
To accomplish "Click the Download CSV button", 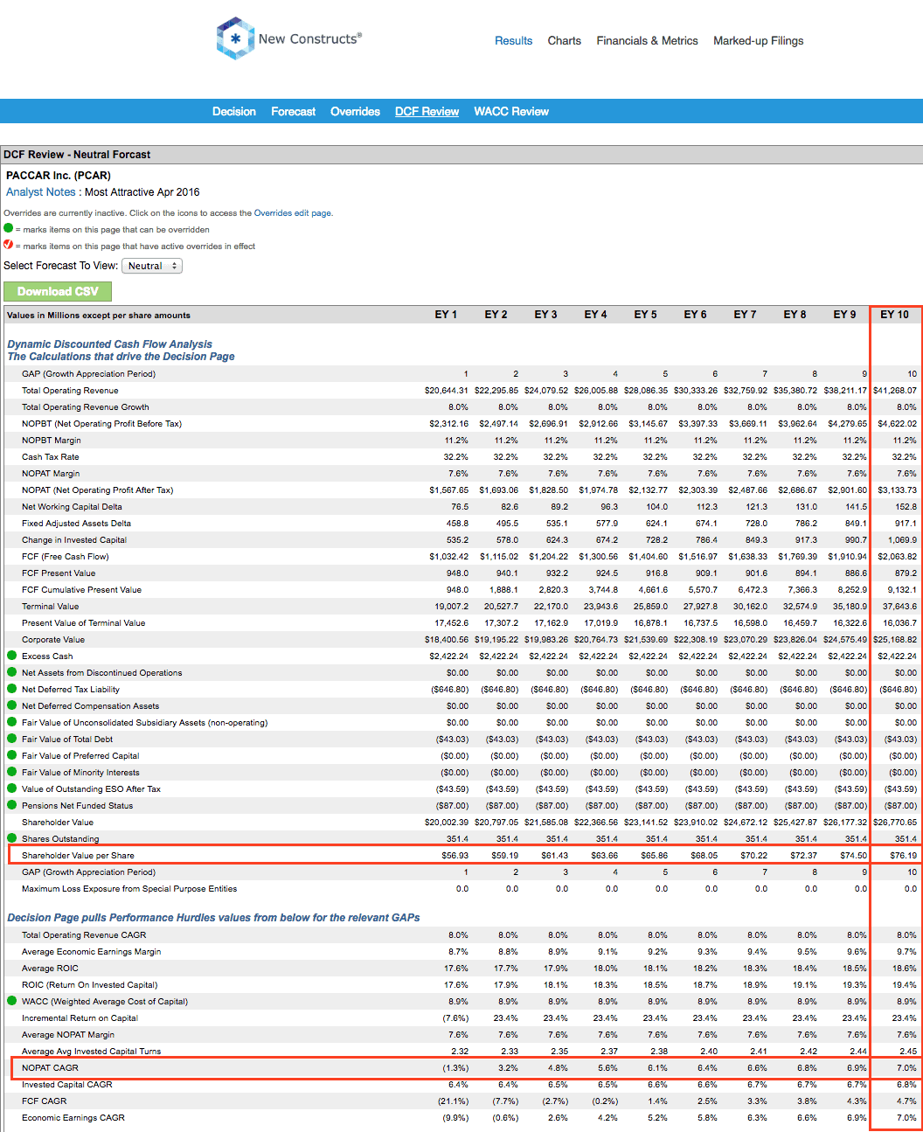I will pos(58,291).
